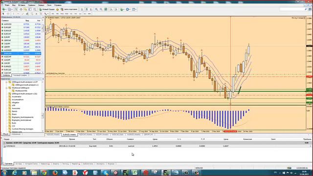The image size is (313, 176).
Task: Toggle the AutoTrading button
Action: 69,9
